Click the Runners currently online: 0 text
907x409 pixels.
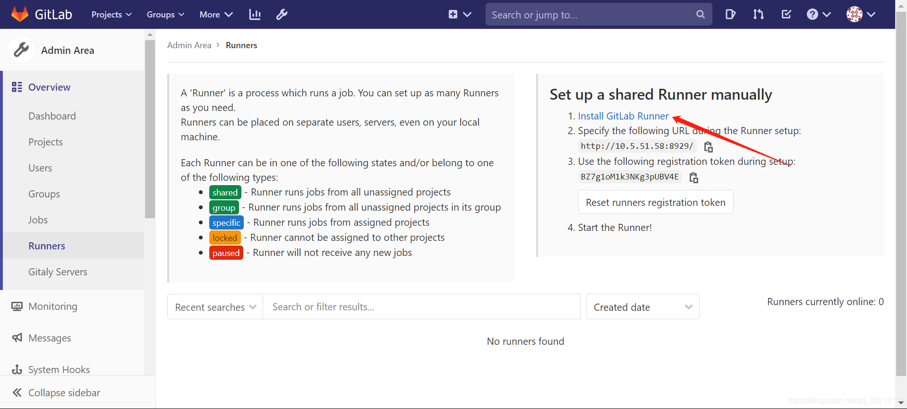825,302
